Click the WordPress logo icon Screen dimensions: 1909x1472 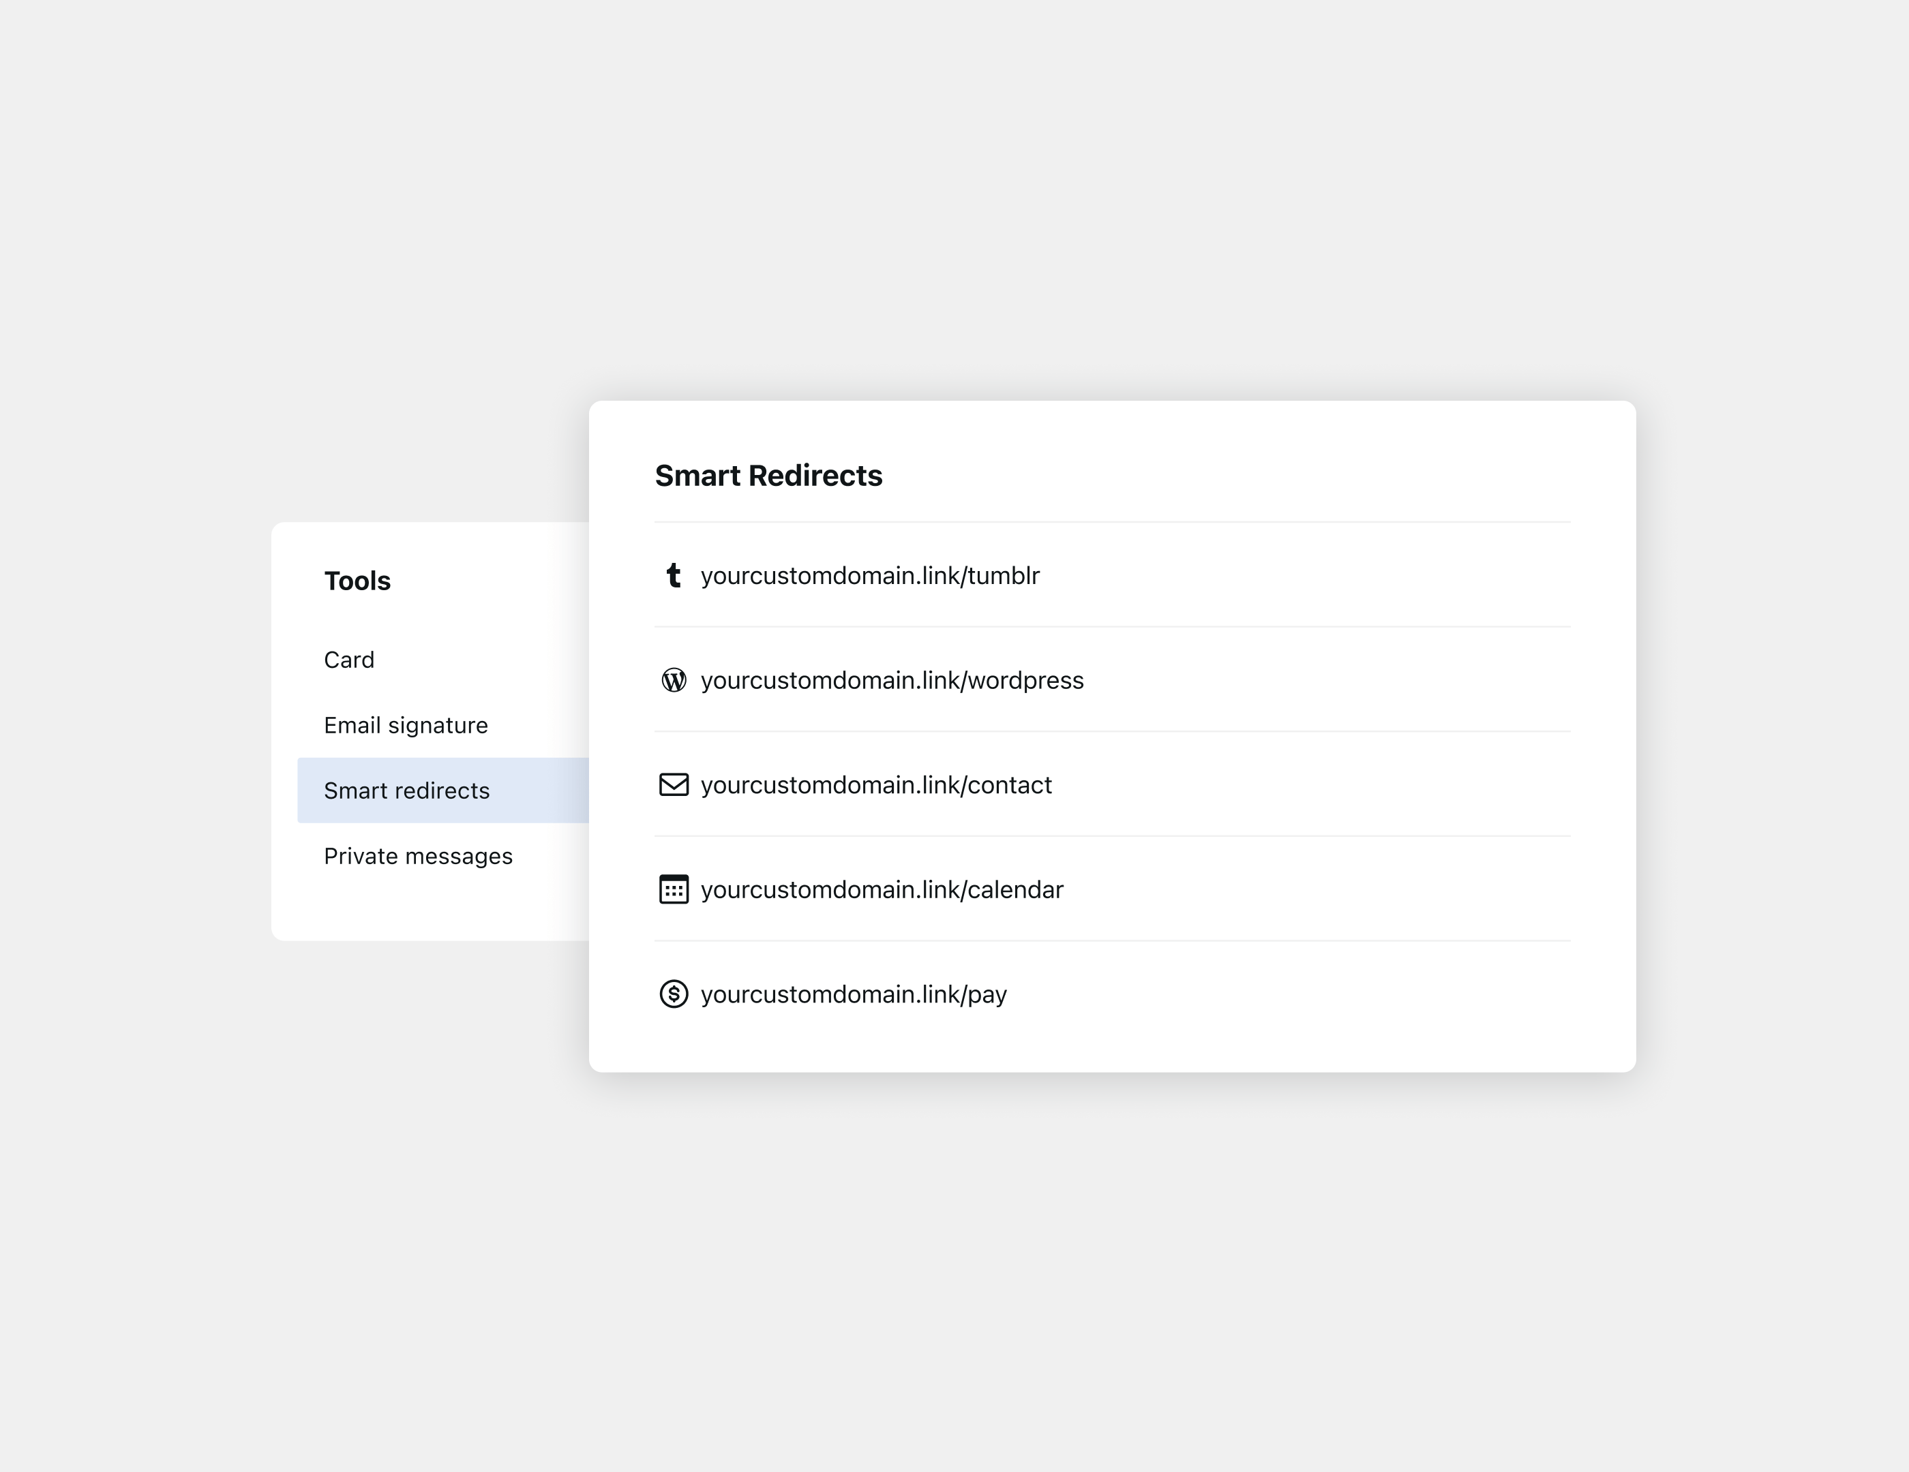click(673, 681)
